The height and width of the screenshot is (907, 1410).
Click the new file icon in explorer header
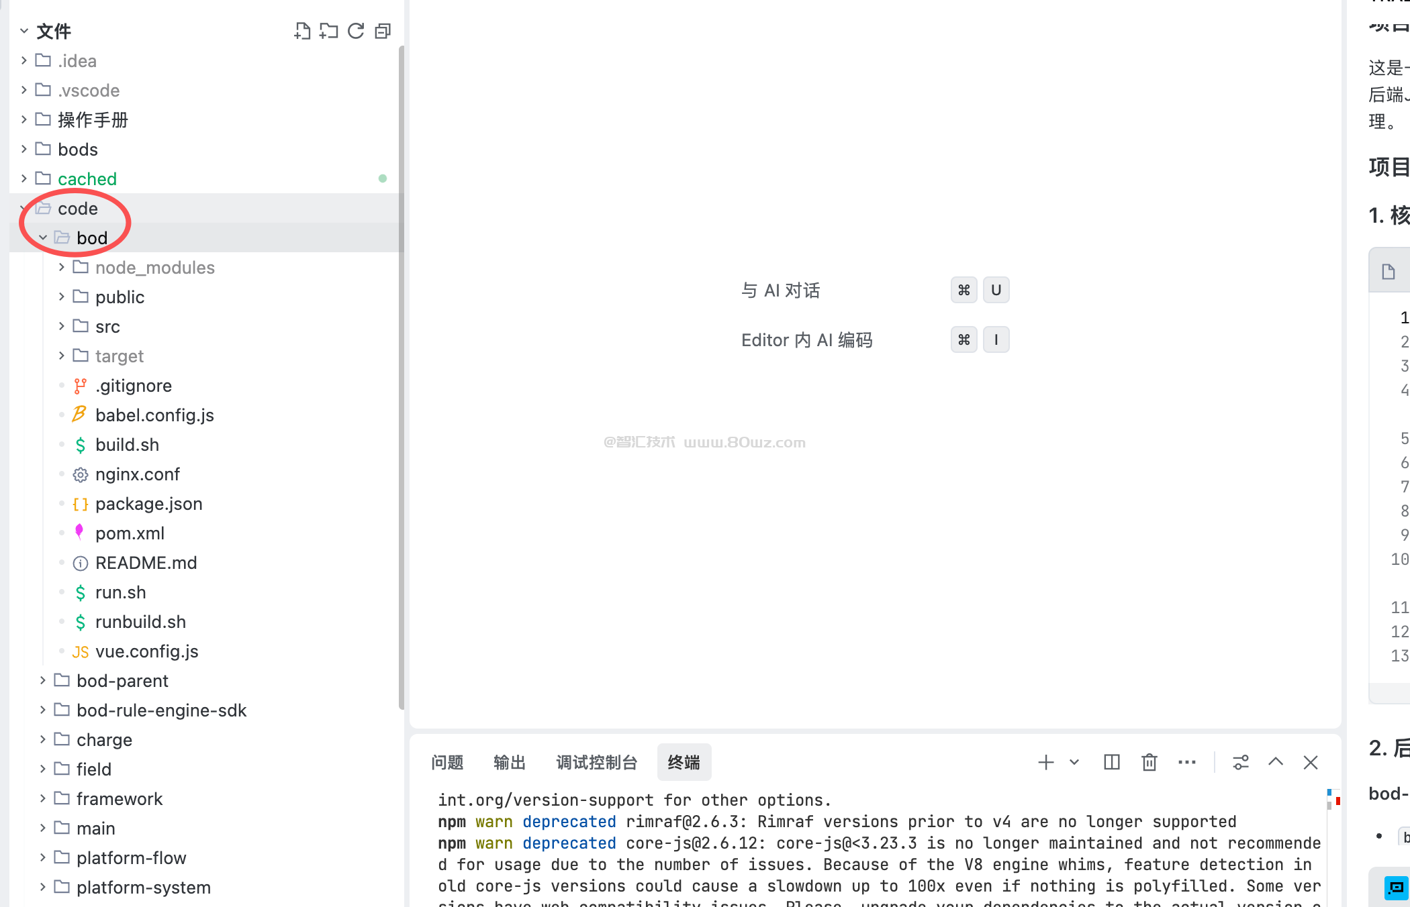tap(302, 31)
